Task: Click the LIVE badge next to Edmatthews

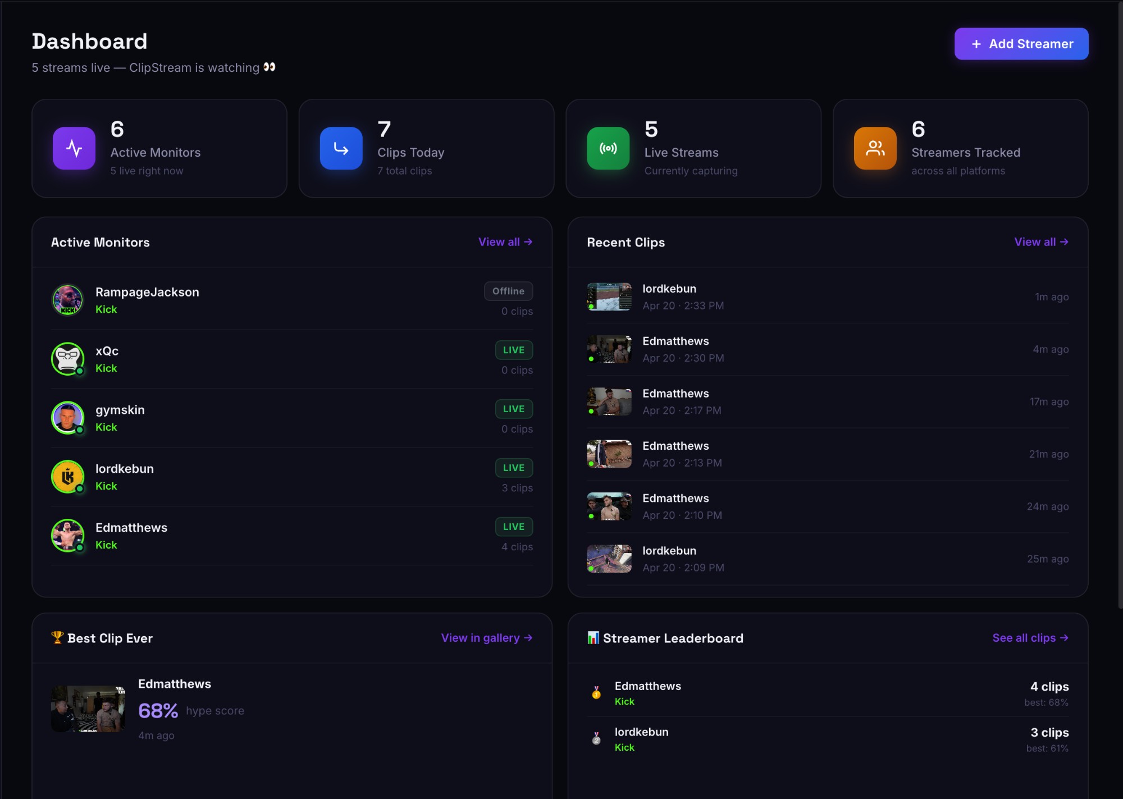Action: pos(513,526)
